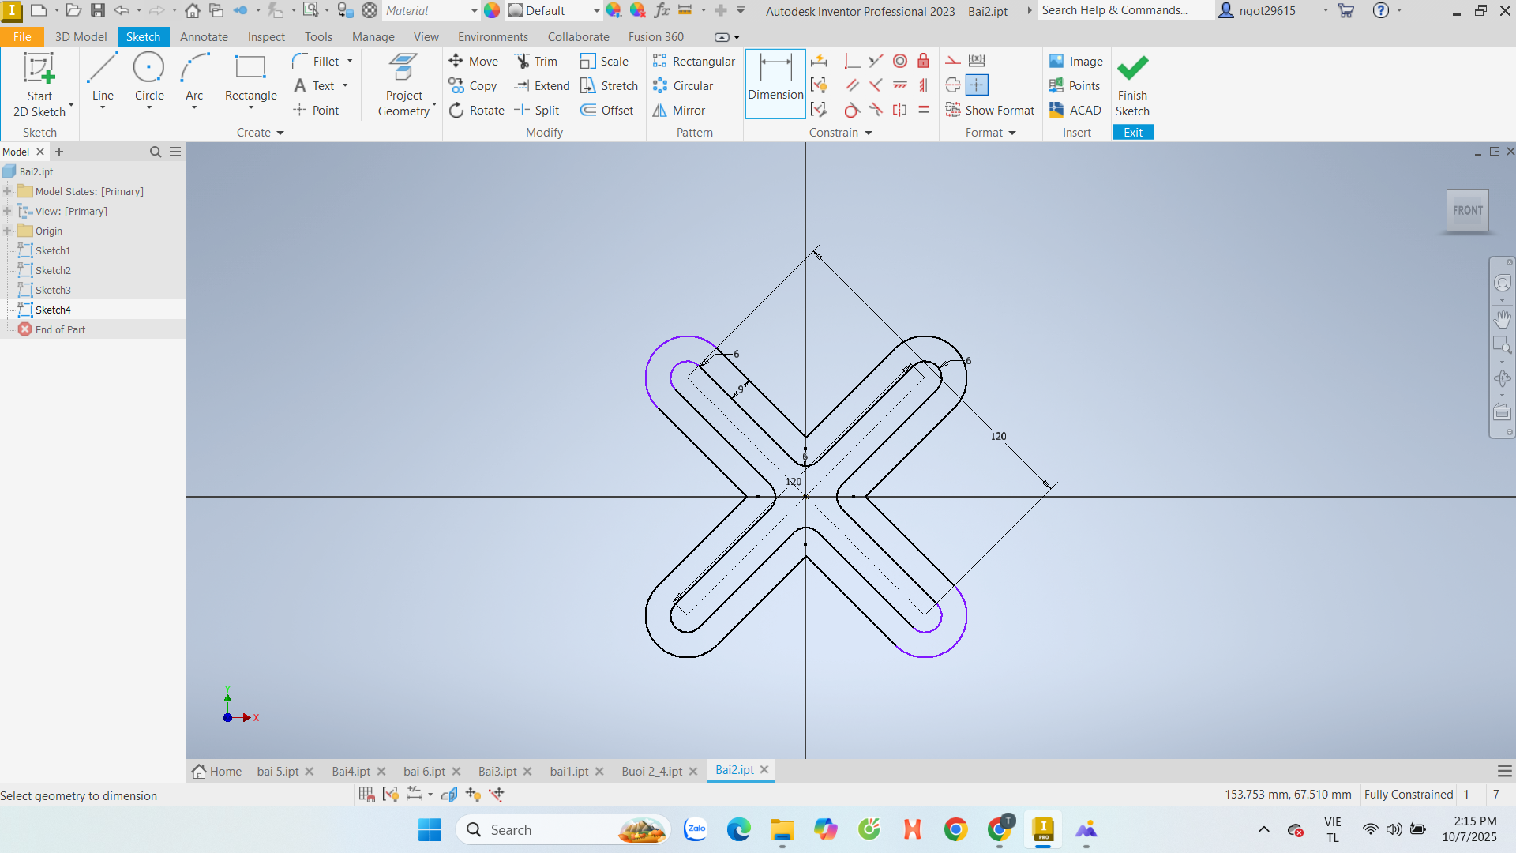Open the Fillet dropdown arrow

(x=350, y=62)
